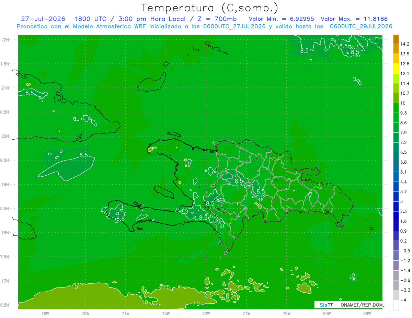
Task: Pick the dark orange swatch above 14.2
Action: point(396,39)
